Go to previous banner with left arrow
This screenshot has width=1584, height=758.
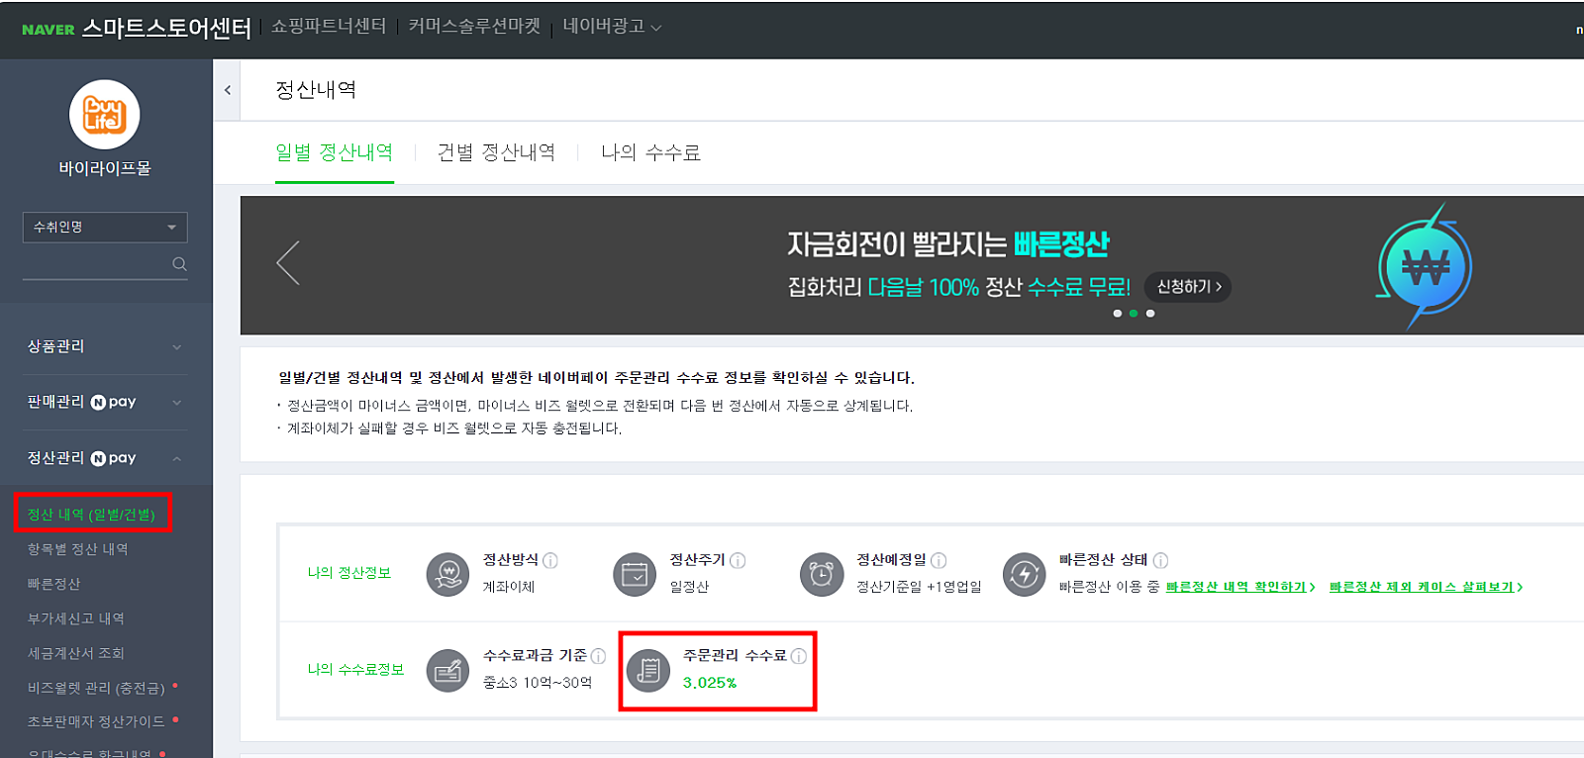(288, 263)
